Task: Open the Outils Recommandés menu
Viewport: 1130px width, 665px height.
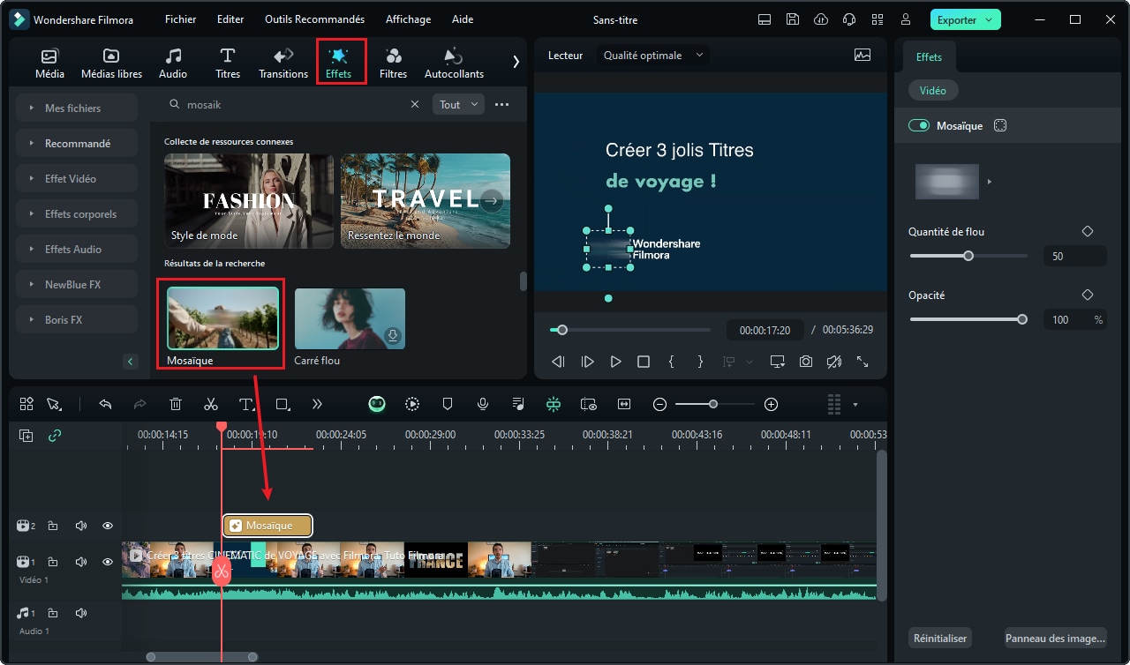Action: pos(314,19)
